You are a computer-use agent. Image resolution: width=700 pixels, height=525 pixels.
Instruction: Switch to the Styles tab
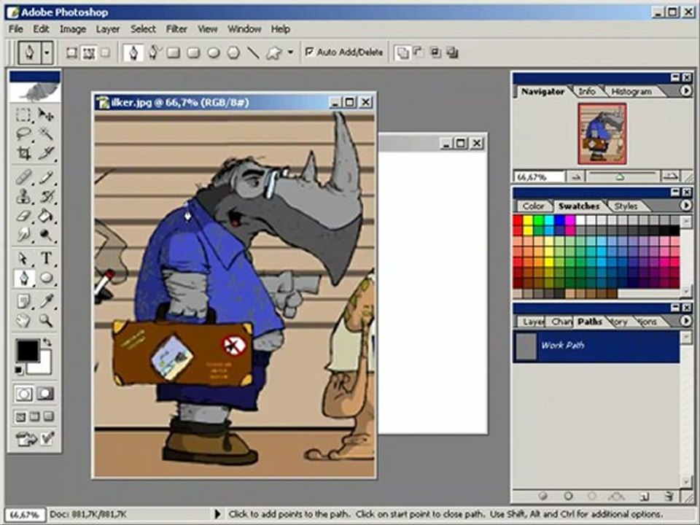626,206
